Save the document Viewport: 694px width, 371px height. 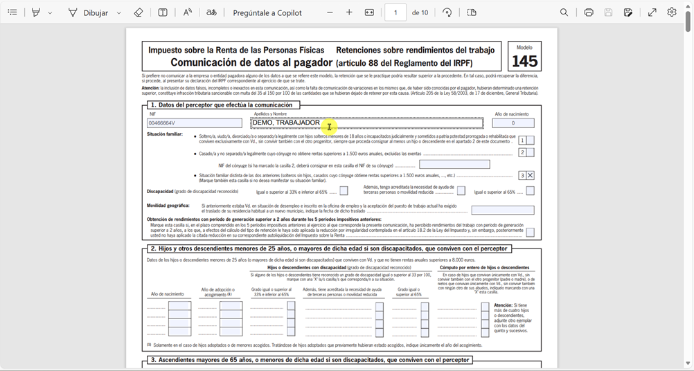click(x=608, y=12)
